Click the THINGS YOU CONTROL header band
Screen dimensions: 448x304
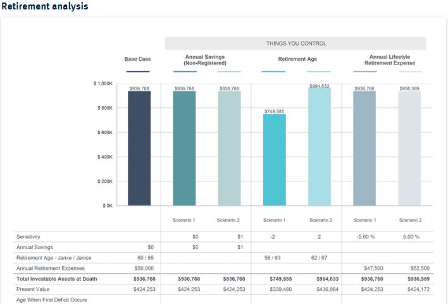pyautogui.click(x=296, y=44)
